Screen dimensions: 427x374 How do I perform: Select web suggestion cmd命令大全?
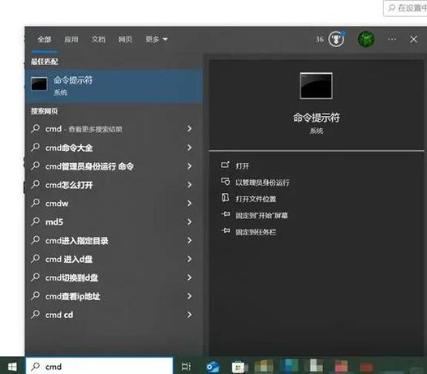coord(114,148)
